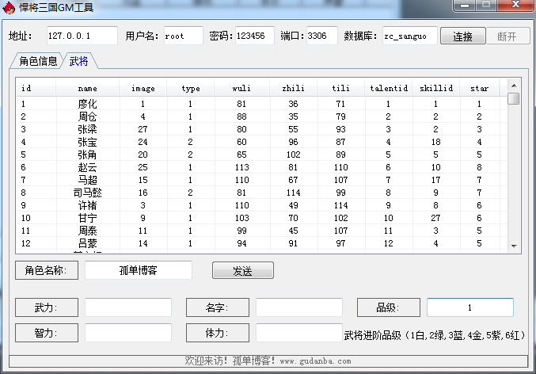
Task: Click the angry bird app icon in title bar
Action: point(9,7)
